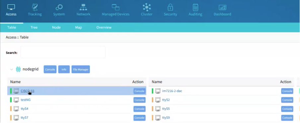Open the Managed Devices icon
The height and width of the screenshot is (123, 300).
[115, 7]
